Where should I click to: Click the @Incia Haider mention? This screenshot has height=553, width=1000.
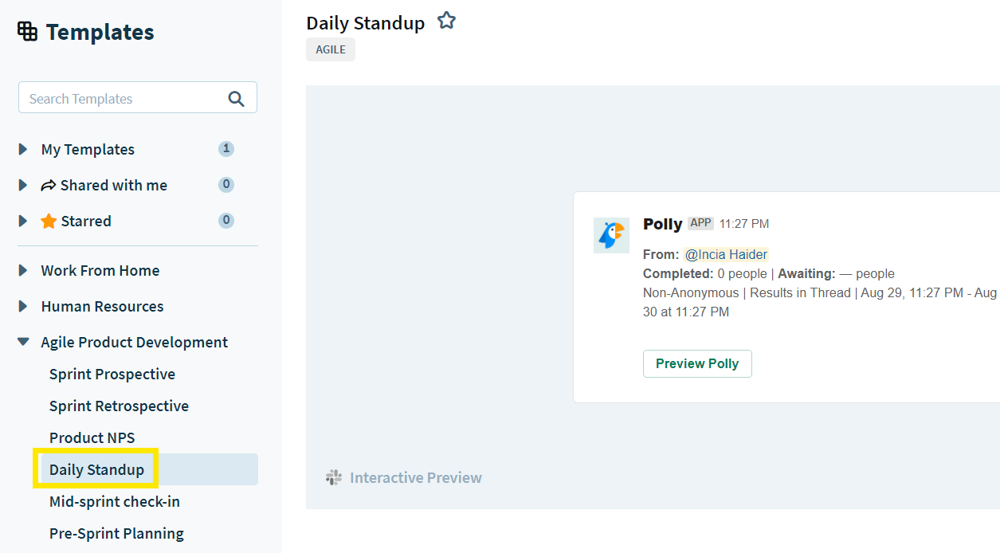click(726, 254)
